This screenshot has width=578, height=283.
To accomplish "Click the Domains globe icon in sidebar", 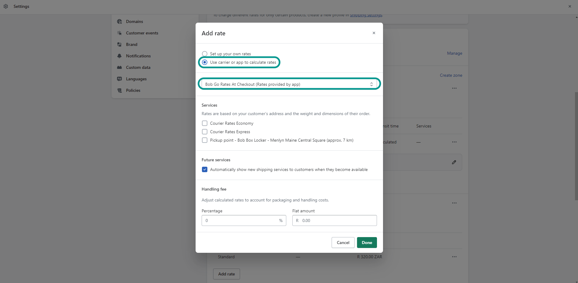I will coord(119,21).
